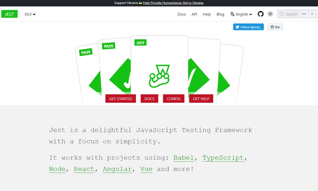Click the green JEST logo in navbar
This screenshot has height=191, width=318.
click(9, 14)
